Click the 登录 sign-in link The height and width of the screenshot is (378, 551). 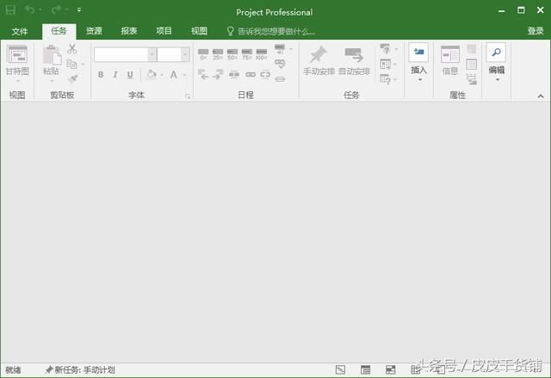click(536, 31)
